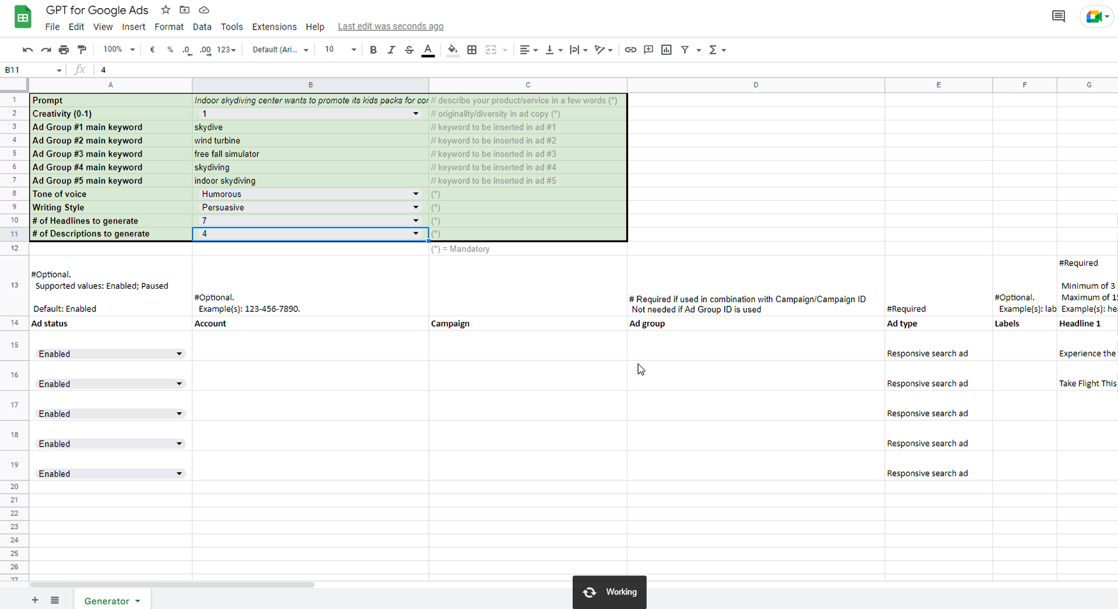The height and width of the screenshot is (609, 1118).
Task: Click the Insert comment icon
Action: 648,50
